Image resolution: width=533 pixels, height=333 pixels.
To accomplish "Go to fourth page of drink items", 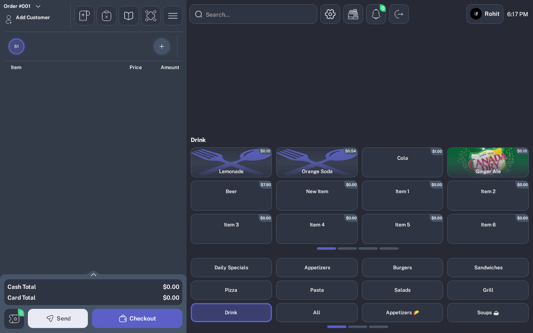I will pyautogui.click(x=389, y=249).
